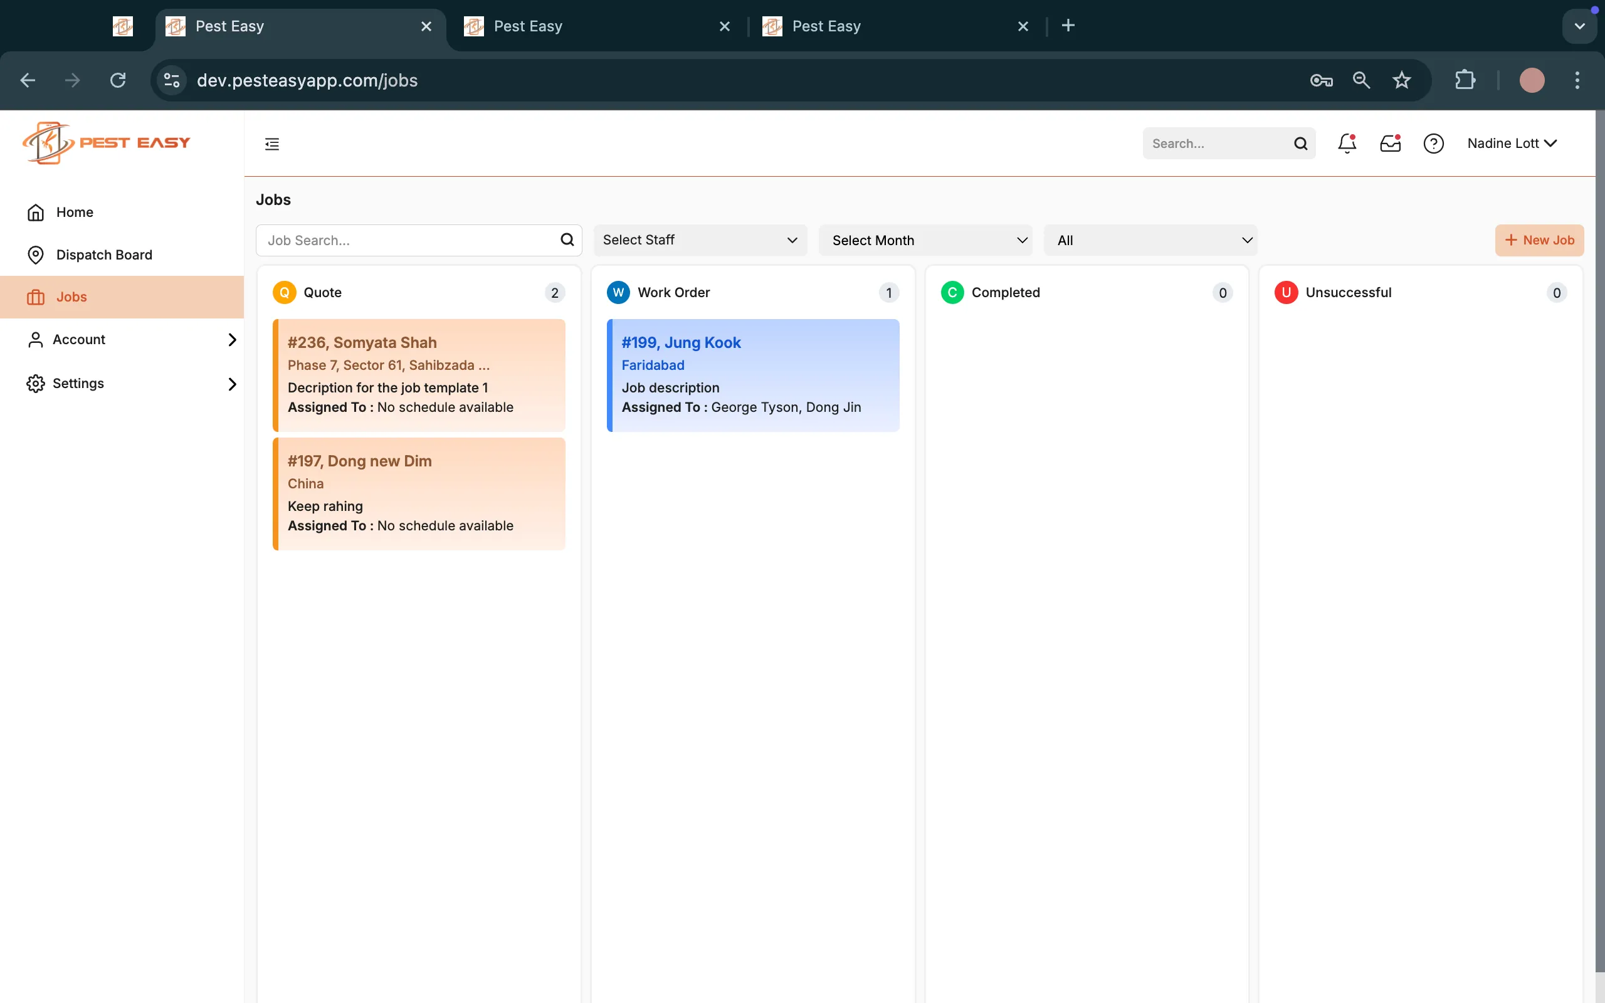Click the Pest Easy logo
This screenshot has height=1003, width=1605.
106,143
